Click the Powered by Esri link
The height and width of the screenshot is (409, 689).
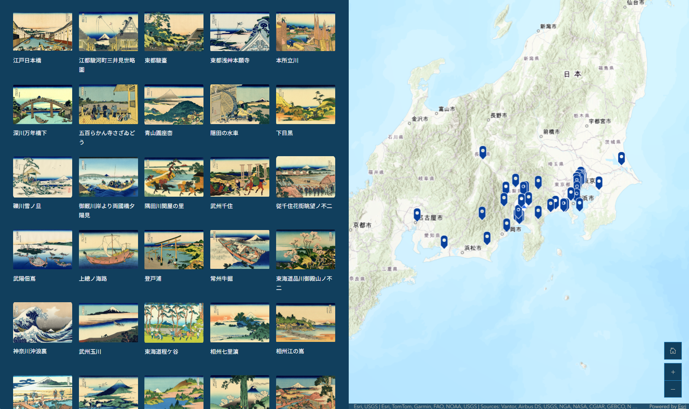point(667,406)
